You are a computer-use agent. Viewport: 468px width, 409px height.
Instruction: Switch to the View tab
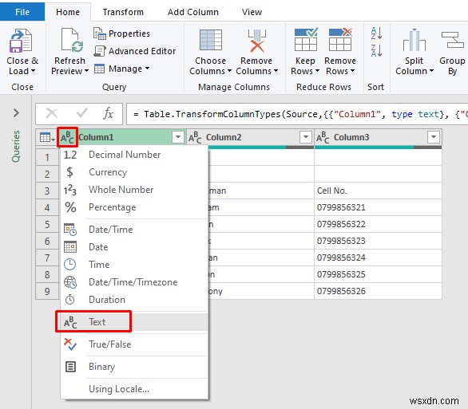pos(252,12)
